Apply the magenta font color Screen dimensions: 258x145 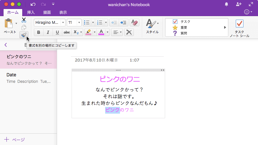[101, 32]
